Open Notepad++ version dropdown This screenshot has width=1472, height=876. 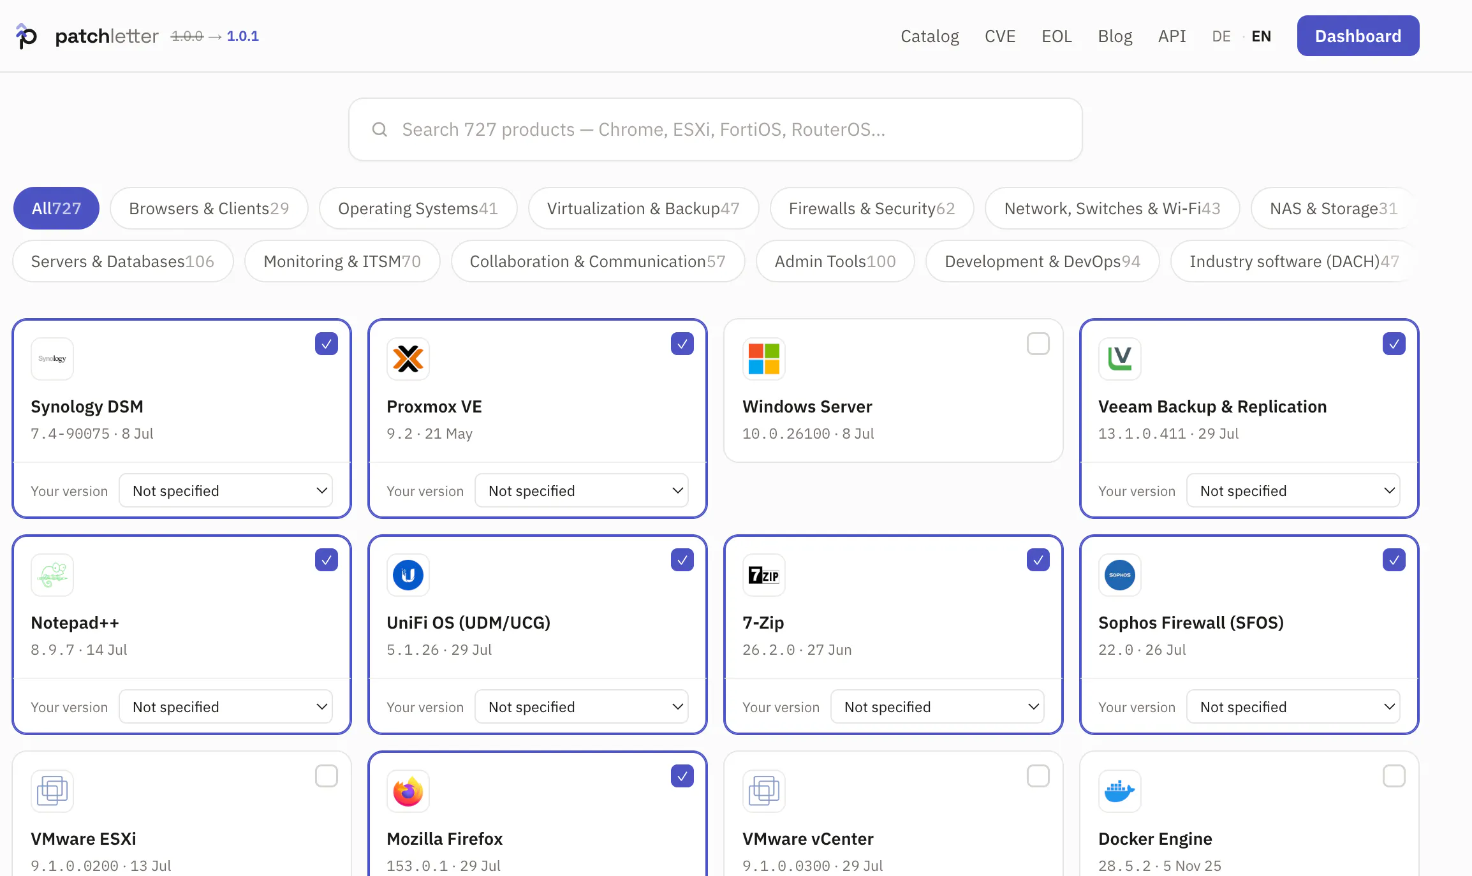226,706
